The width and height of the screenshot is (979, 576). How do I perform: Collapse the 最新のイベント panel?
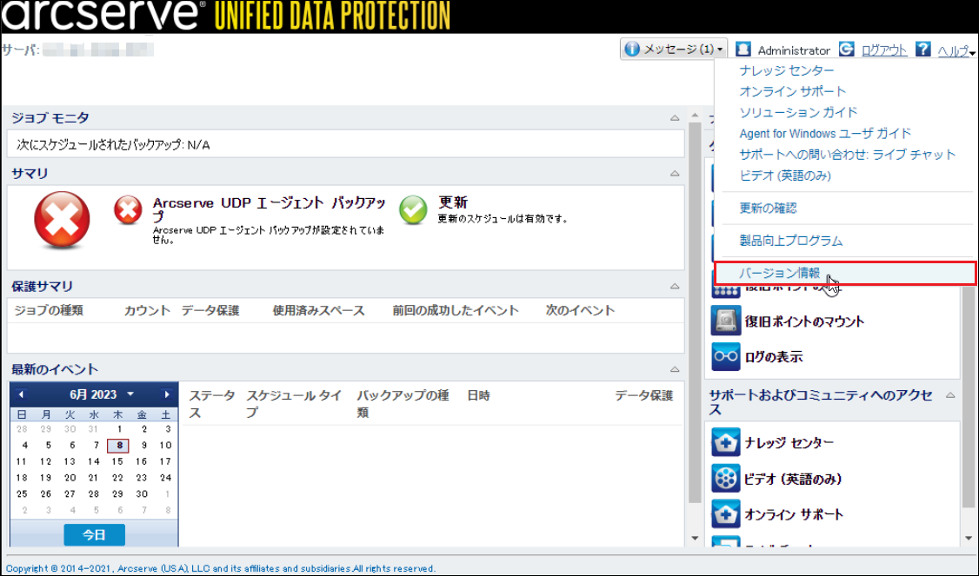(x=675, y=369)
